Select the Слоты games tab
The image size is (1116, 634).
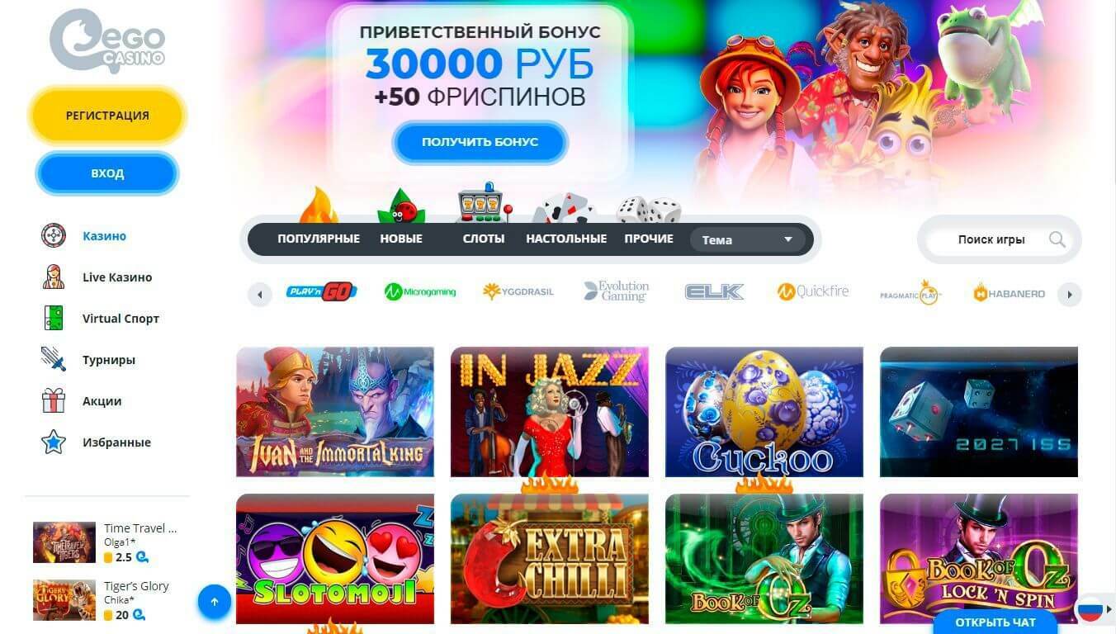click(x=484, y=239)
